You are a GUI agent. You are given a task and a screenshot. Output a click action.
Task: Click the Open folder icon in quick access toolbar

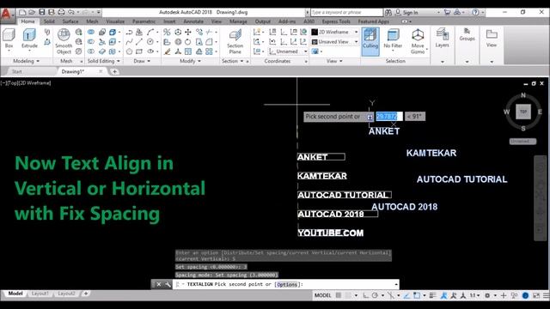coord(32,12)
